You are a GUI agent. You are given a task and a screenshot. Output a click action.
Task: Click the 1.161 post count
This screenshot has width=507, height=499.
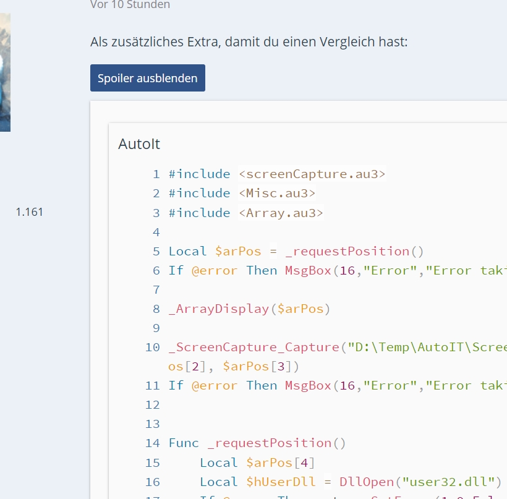coord(30,212)
